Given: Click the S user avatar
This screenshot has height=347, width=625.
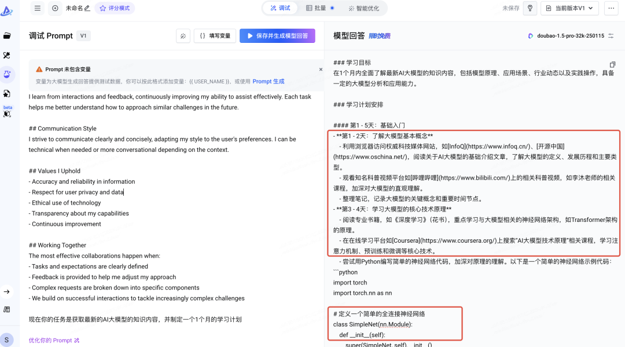Looking at the screenshot, I should (6, 340).
